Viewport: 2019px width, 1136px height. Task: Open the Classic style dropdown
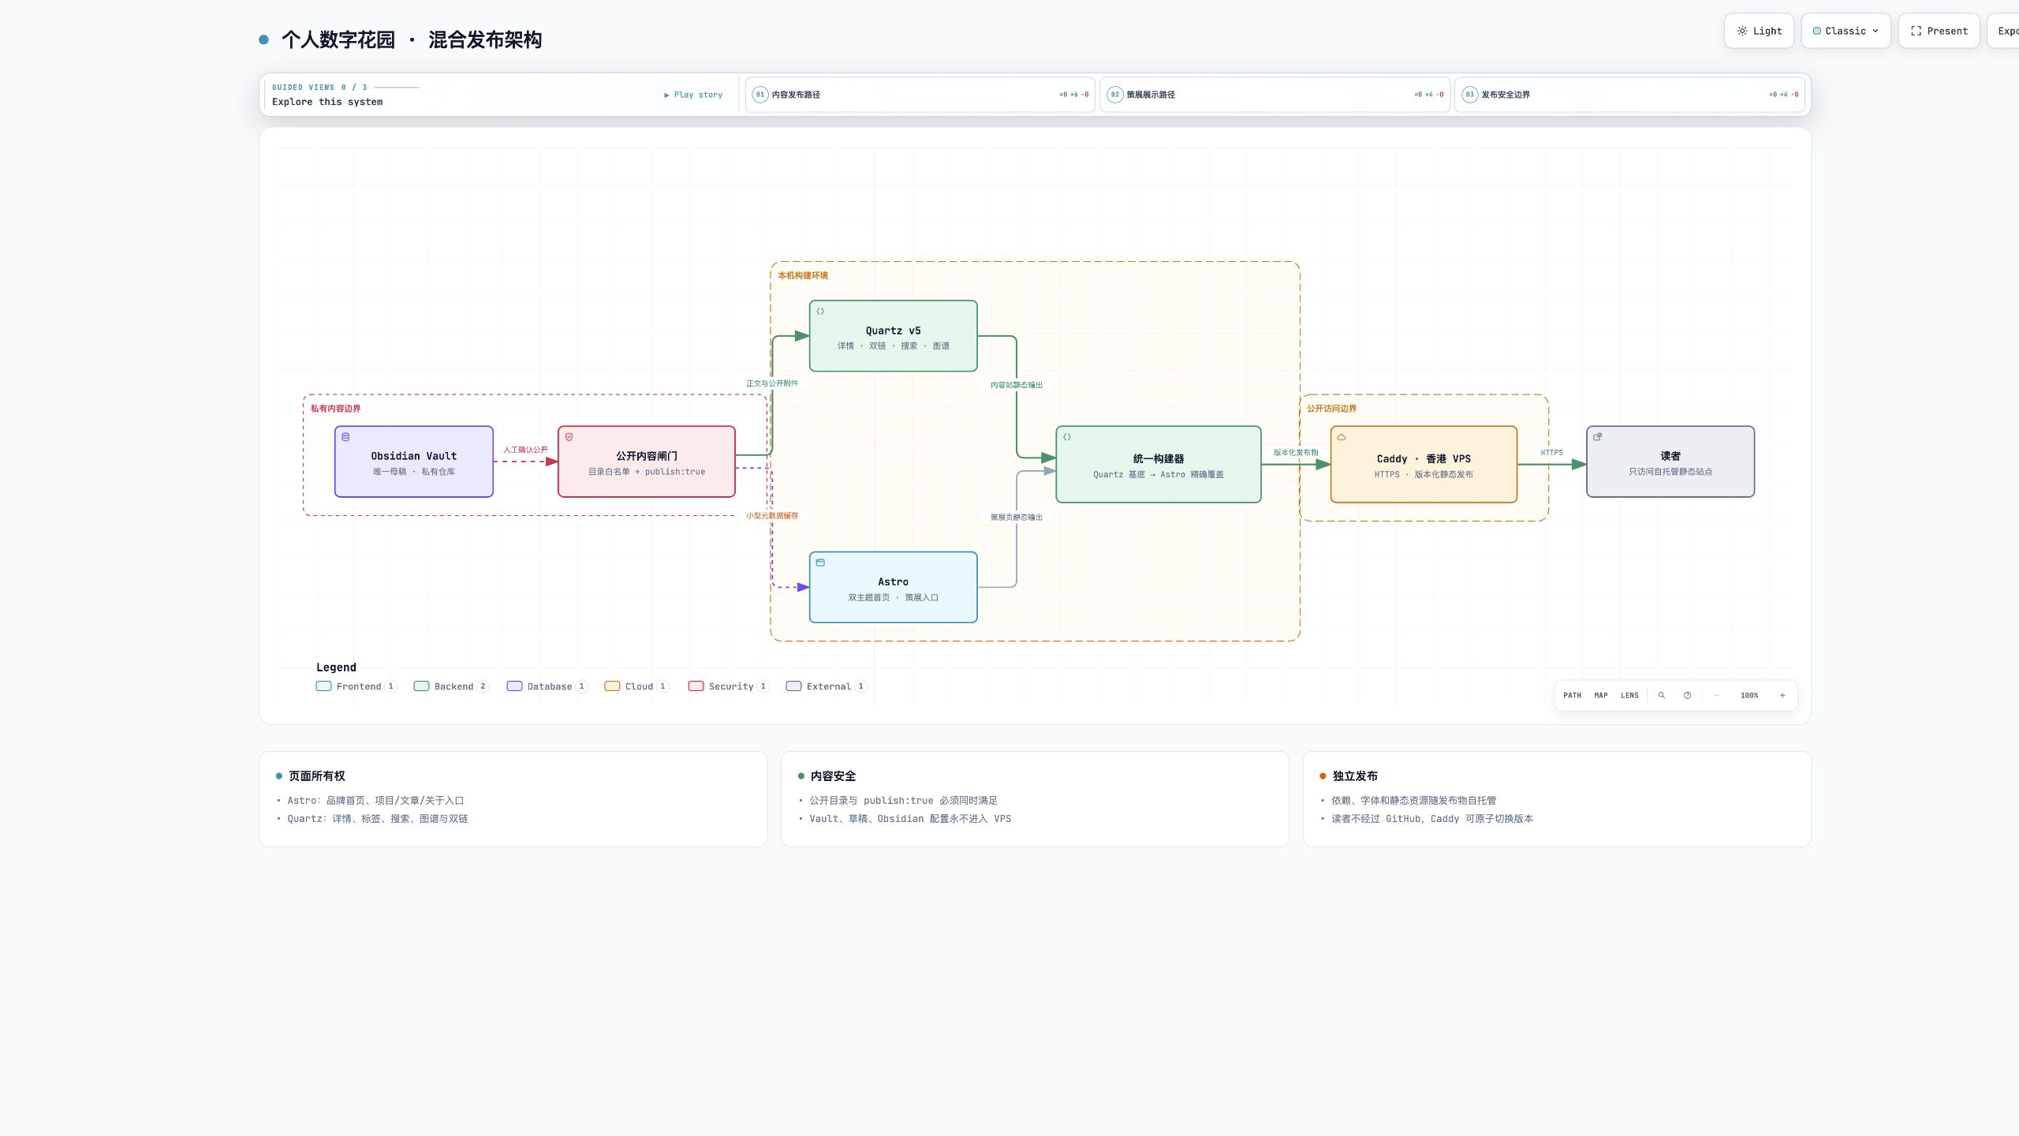click(1845, 31)
